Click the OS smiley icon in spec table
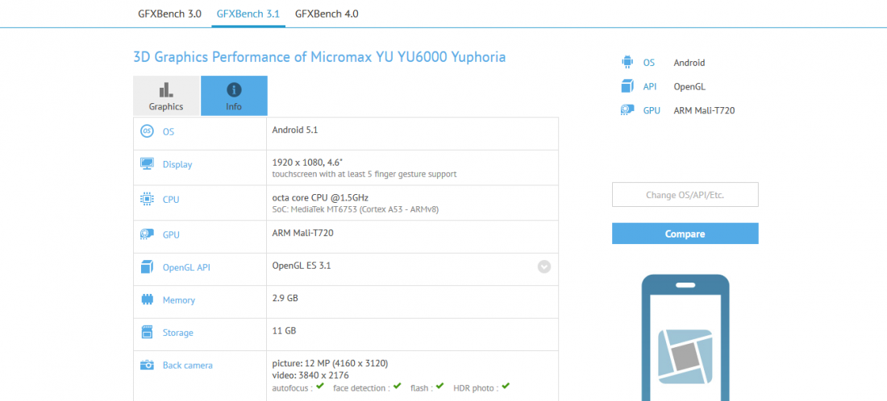This screenshot has width=887, height=401. (x=147, y=131)
